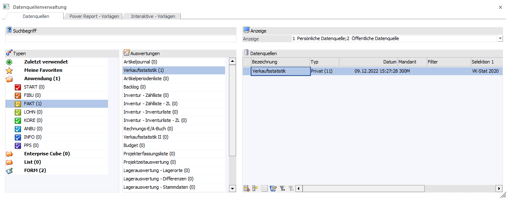The width and height of the screenshot is (508, 200).
Task: Click Auswertungen list scroll up arrow
Action: pyautogui.click(x=233, y=61)
